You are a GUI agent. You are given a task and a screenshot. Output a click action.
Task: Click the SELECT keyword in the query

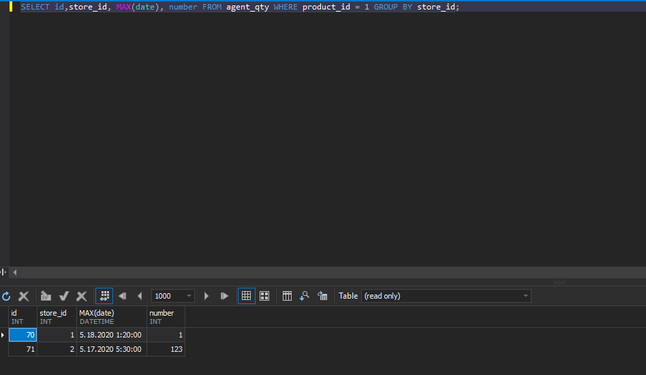pyautogui.click(x=35, y=7)
